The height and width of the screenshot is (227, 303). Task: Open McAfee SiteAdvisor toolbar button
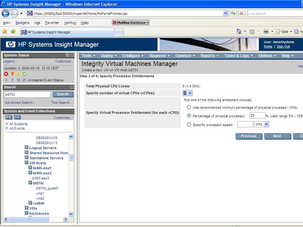tap(131, 23)
